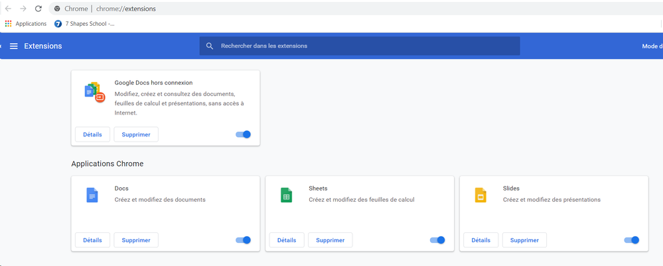The image size is (663, 266).
Task: Open Détails for the Sheets app
Action: click(287, 240)
